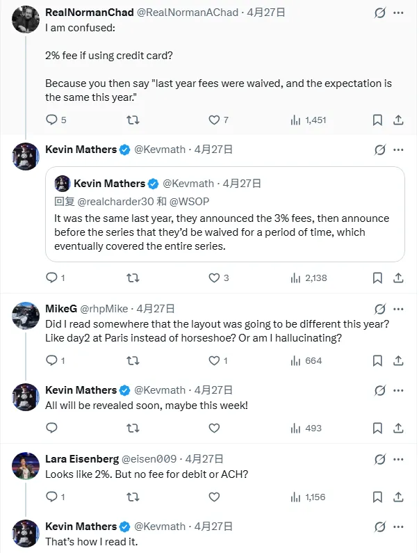Bookmark Lara Eisenberg's tweet
Screen dimensions: 419x553
tap(377, 497)
